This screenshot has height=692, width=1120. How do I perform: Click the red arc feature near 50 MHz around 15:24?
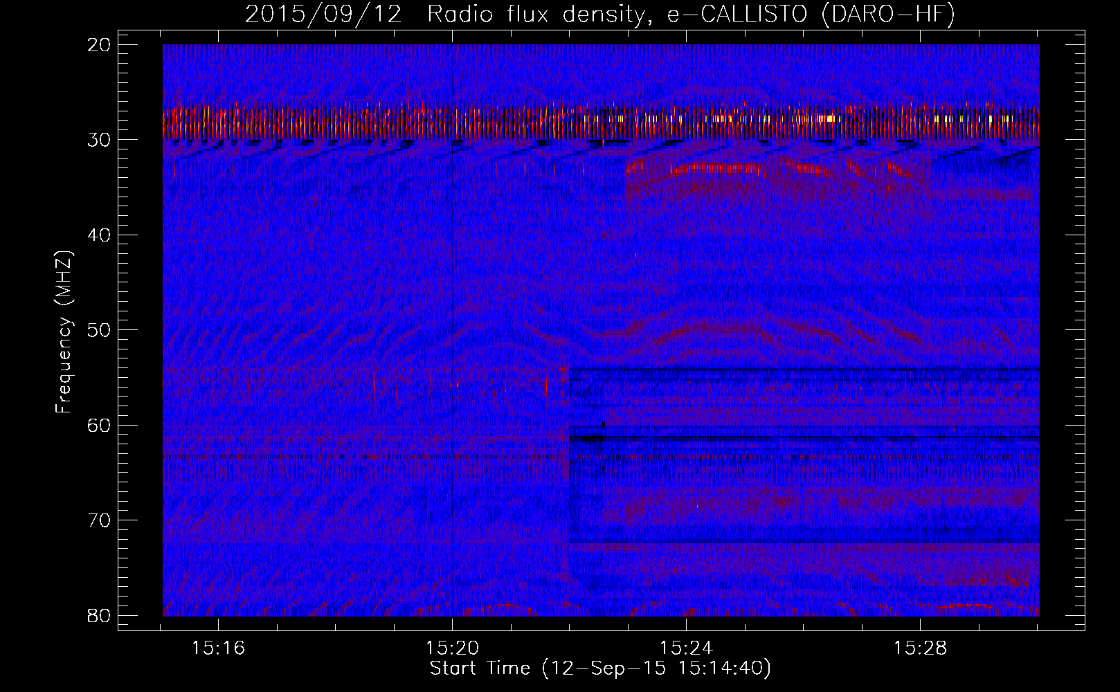tap(720, 331)
